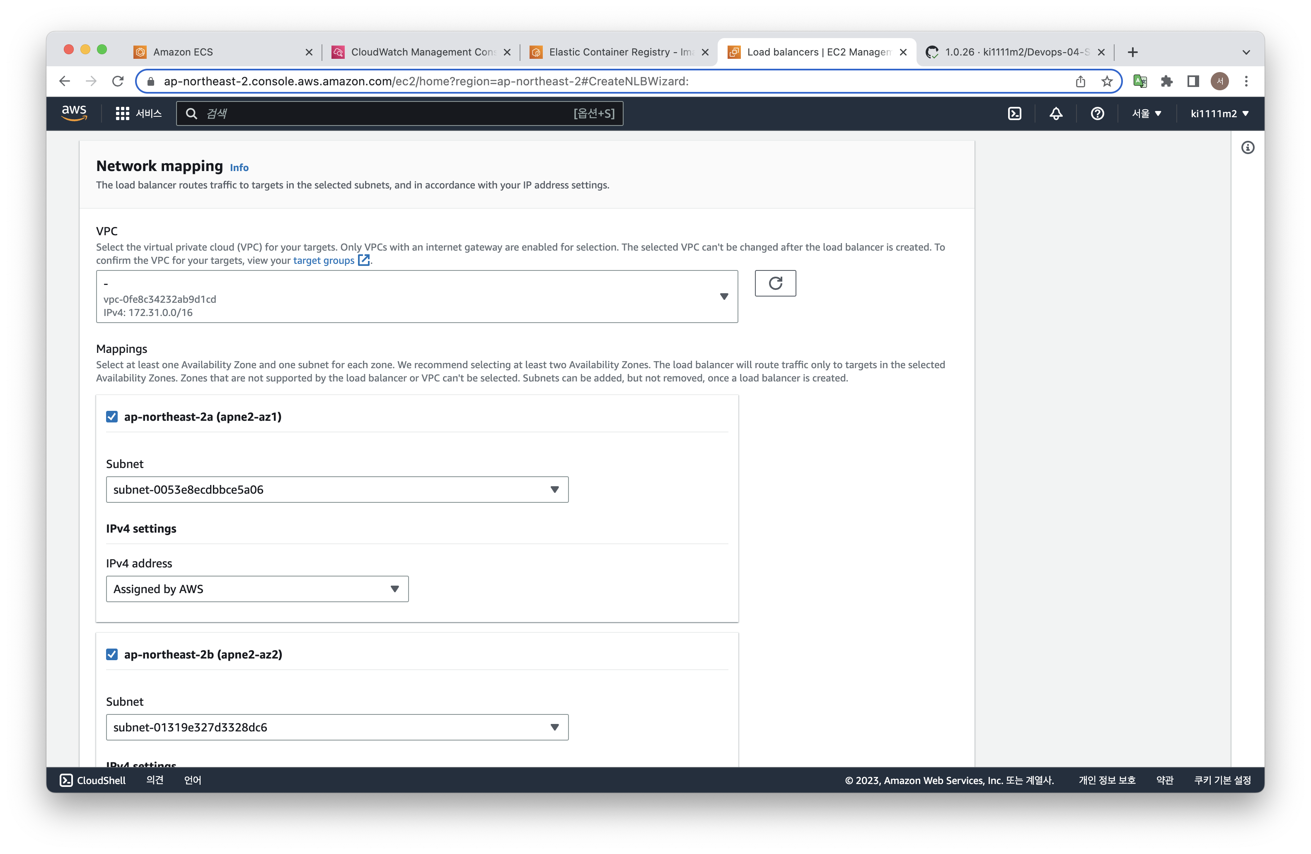Open the help question mark icon
1311x854 pixels.
point(1097,113)
